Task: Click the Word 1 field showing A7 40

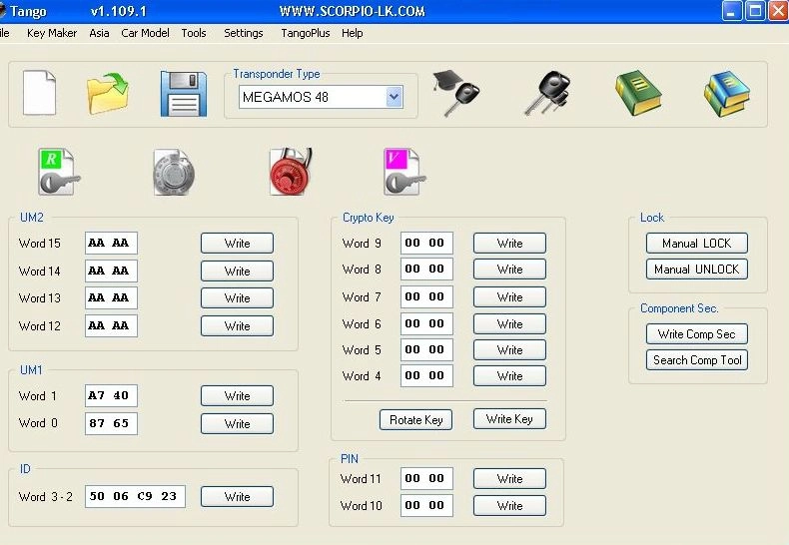Action: point(111,396)
